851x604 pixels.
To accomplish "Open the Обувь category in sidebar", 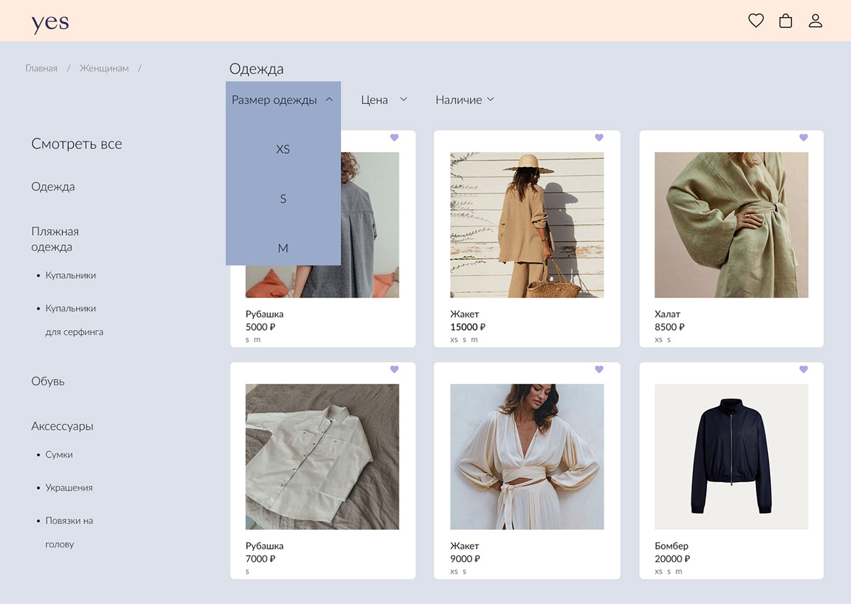I will coord(48,381).
